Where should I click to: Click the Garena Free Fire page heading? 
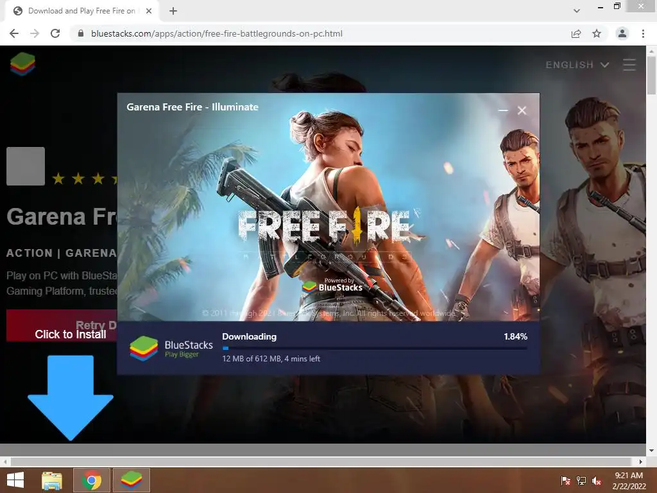[x=62, y=216]
